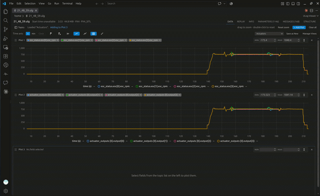Open the Source Control view
Viewport: 320px width, 196px height.
point(6,30)
